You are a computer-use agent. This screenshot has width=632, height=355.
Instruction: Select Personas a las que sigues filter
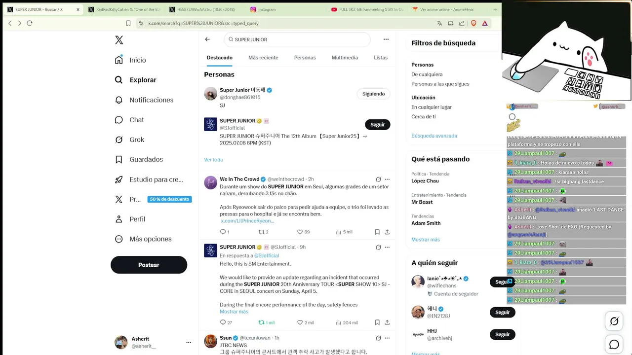click(440, 84)
